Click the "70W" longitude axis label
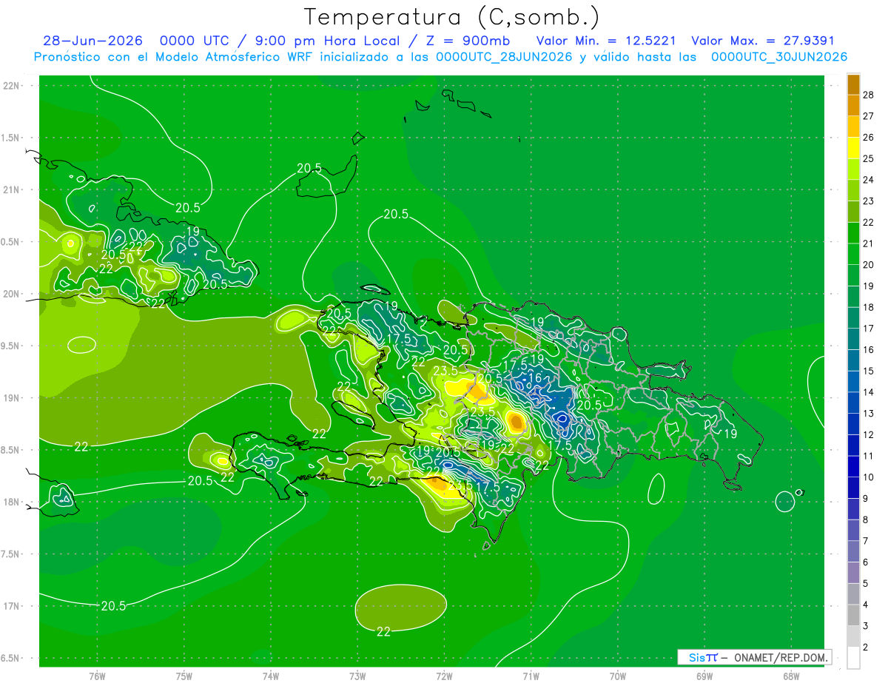The image size is (888, 686). point(618,676)
